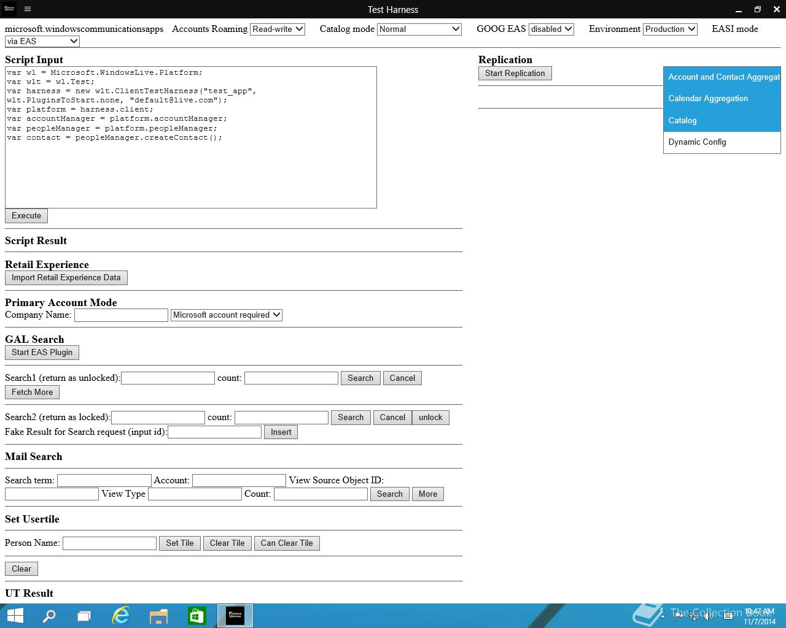Focus Search2 return as locked field

pyautogui.click(x=158, y=418)
